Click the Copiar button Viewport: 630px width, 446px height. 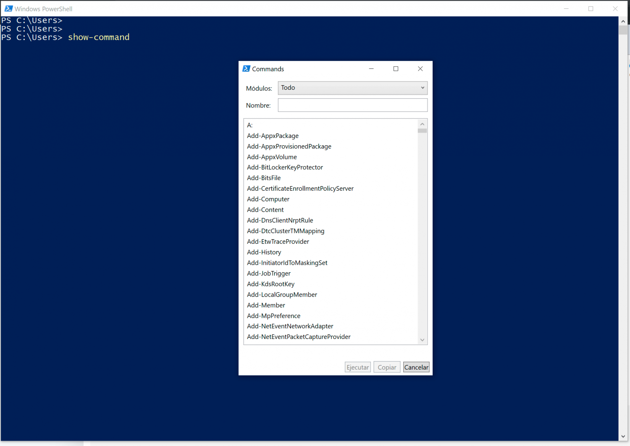[x=387, y=367]
